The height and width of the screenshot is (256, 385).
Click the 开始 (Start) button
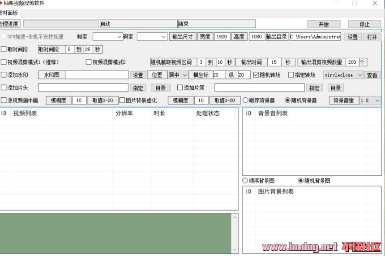click(x=323, y=24)
